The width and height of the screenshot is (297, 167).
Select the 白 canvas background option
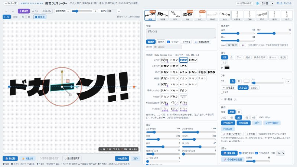pyautogui.click(x=23, y=17)
